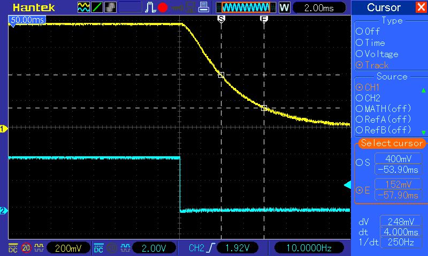Choose CH1 as cursor source
This screenshot has width=428, height=256.
pyautogui.click(x=368, y=87)
